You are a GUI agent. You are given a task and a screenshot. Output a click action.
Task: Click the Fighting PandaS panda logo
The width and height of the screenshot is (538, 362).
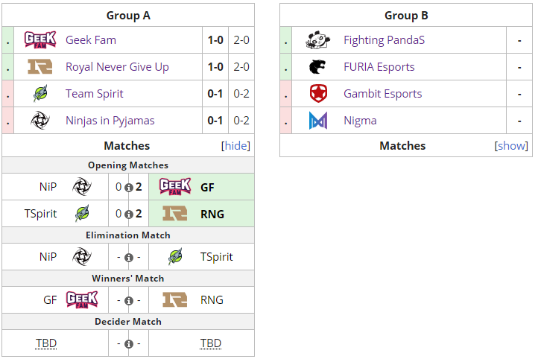pyautogui.click(x=318, y=40)
